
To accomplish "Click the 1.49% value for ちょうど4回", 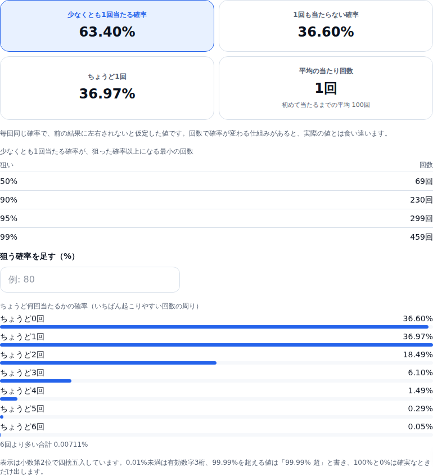I will (x=420, y=390).
